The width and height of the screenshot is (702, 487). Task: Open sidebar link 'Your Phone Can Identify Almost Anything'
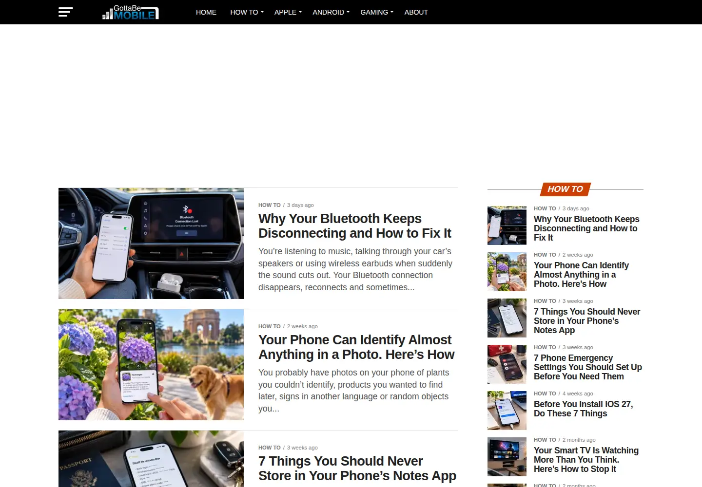coord(581,275)
